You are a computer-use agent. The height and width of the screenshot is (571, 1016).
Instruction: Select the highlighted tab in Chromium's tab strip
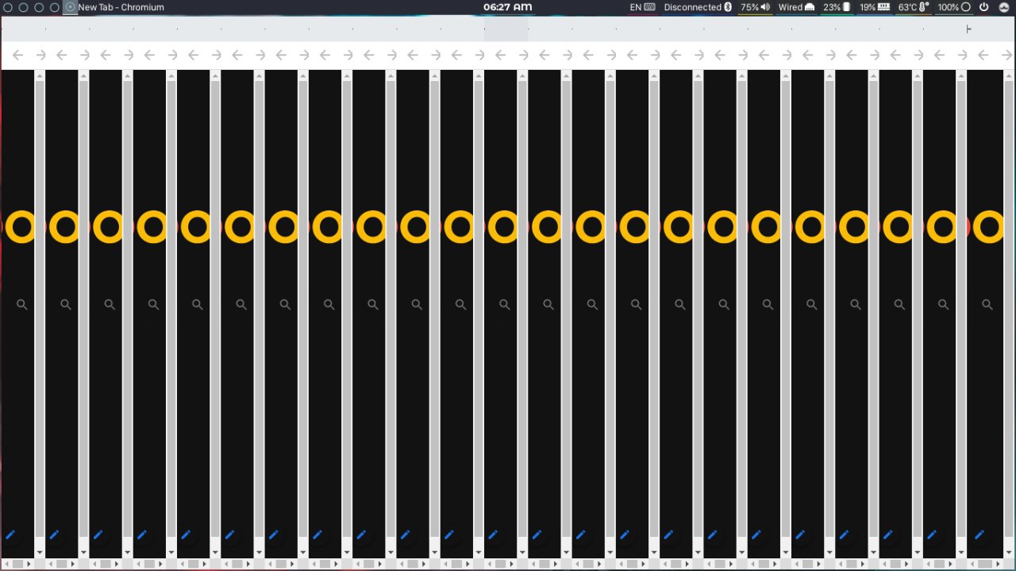tap(506, 29)
